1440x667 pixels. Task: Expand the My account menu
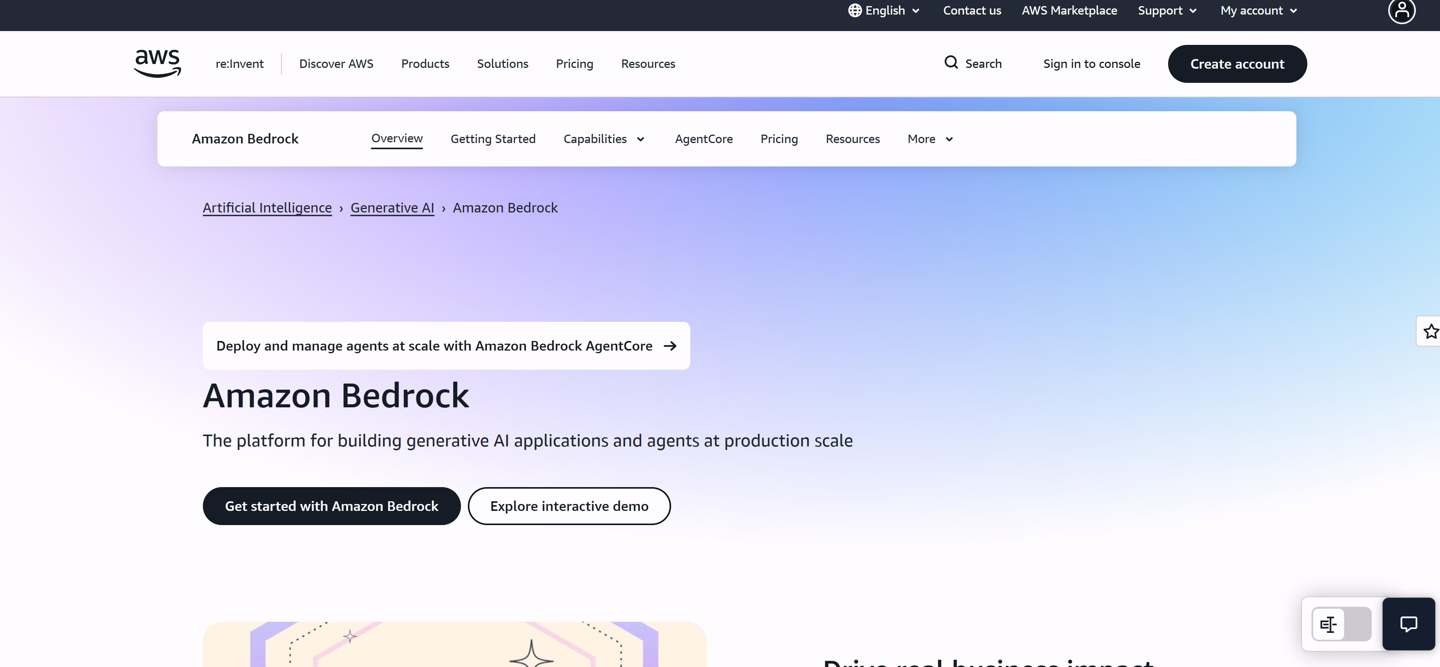(1258, 10)
